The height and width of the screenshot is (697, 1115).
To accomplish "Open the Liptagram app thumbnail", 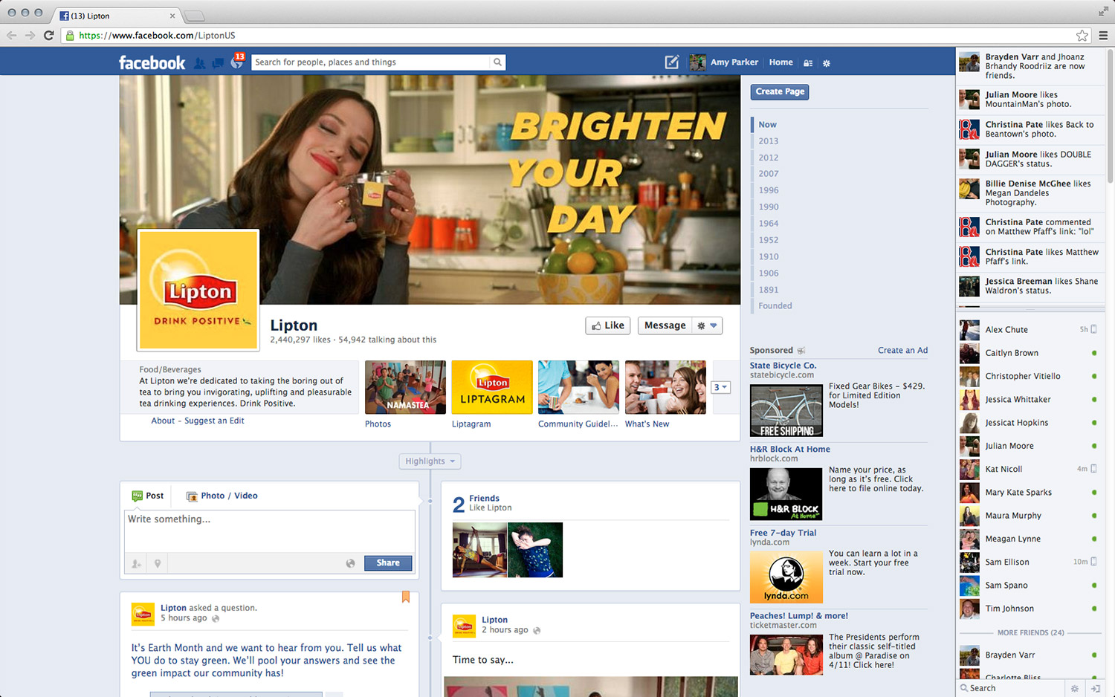I will 492,387.
